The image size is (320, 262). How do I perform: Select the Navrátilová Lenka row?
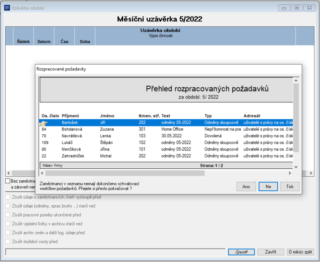(166, 136)
